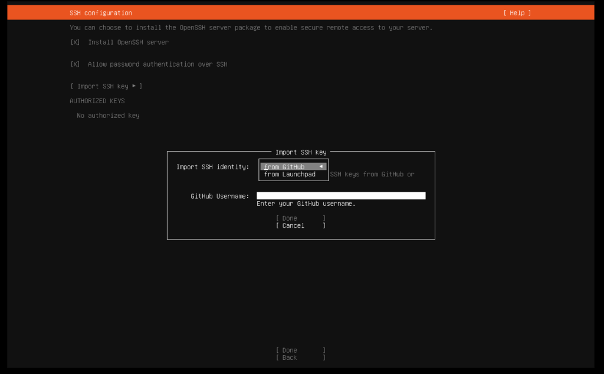Focus the GitHub Username input field

click(341, 196)
